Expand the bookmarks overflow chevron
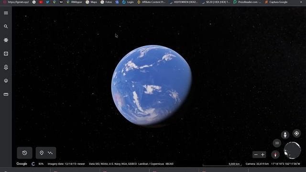This screenshot has height=172, width=306. pos(301,2)
